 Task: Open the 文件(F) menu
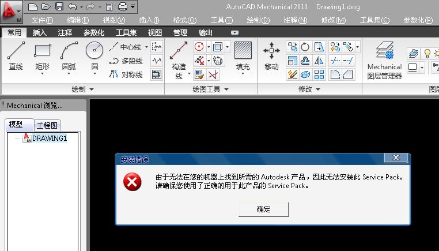[42, 20]
